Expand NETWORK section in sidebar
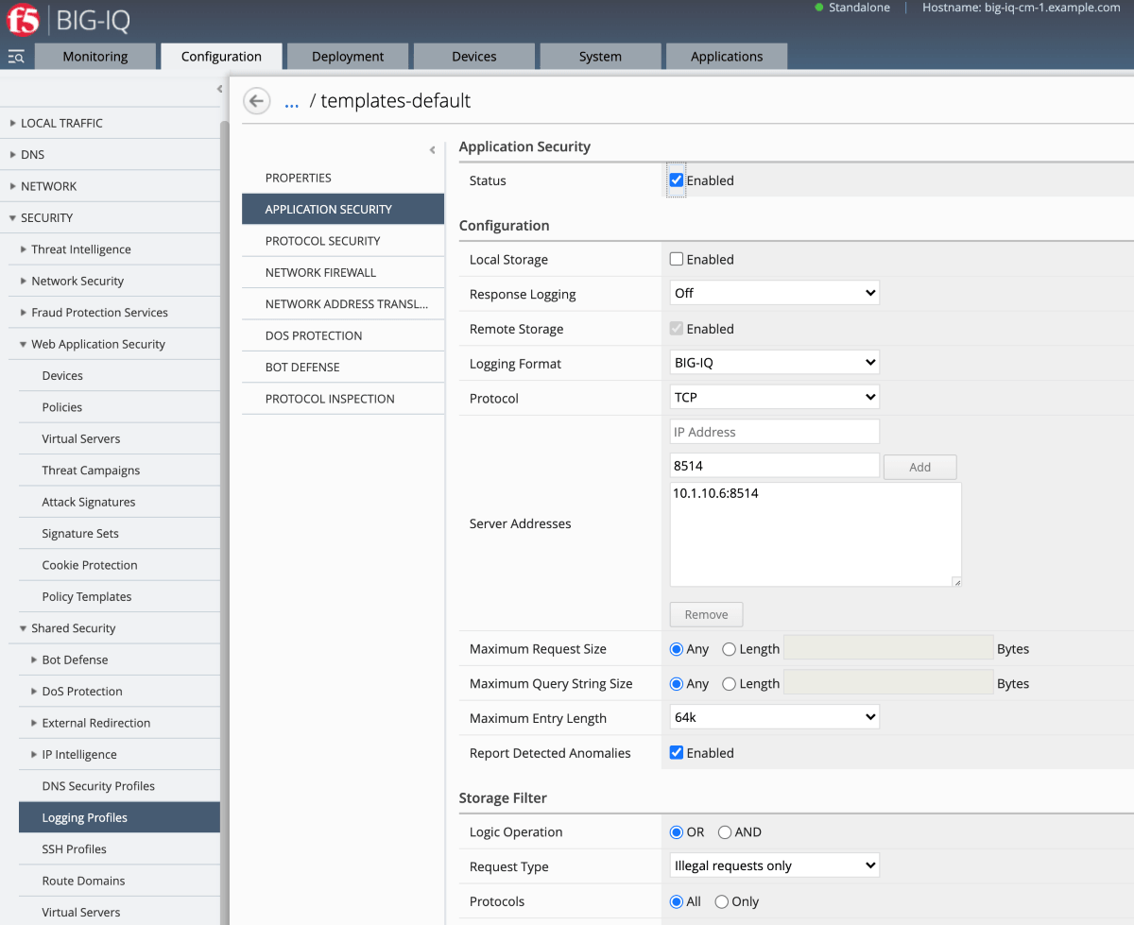The width and height of the screenshot is (1134, 925). (x=13, y=186)
